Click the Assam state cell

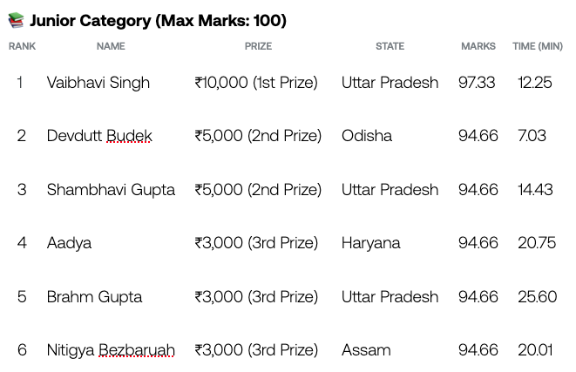tap(366, 350)
